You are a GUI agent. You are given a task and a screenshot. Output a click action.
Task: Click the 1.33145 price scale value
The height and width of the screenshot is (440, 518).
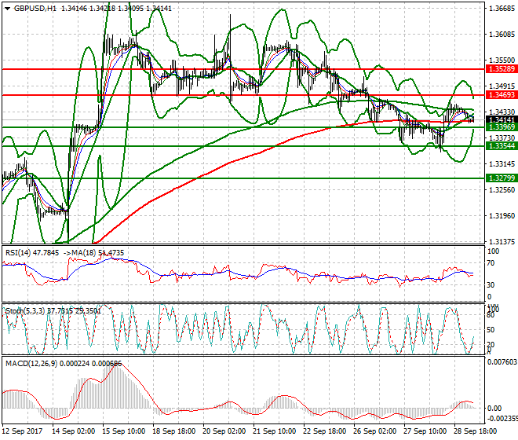(x=502, y=164)
